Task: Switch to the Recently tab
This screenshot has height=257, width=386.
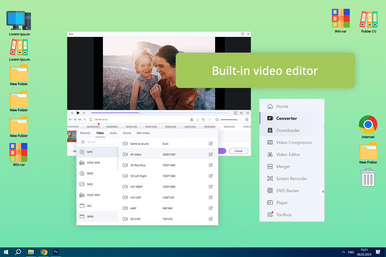Action: pyautogui.click(x=85, y=133)
